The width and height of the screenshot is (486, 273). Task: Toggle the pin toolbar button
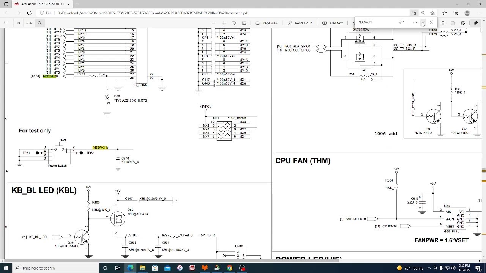tap(476, 23)
